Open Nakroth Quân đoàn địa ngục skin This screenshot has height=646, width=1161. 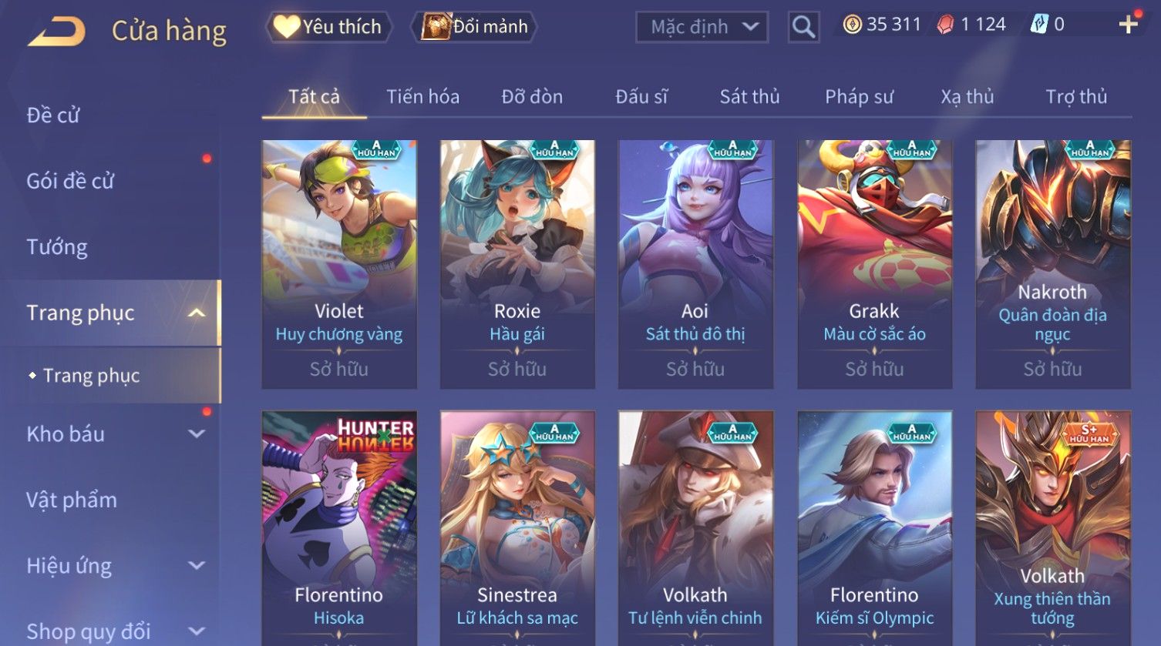click(x=1053, y=264)
